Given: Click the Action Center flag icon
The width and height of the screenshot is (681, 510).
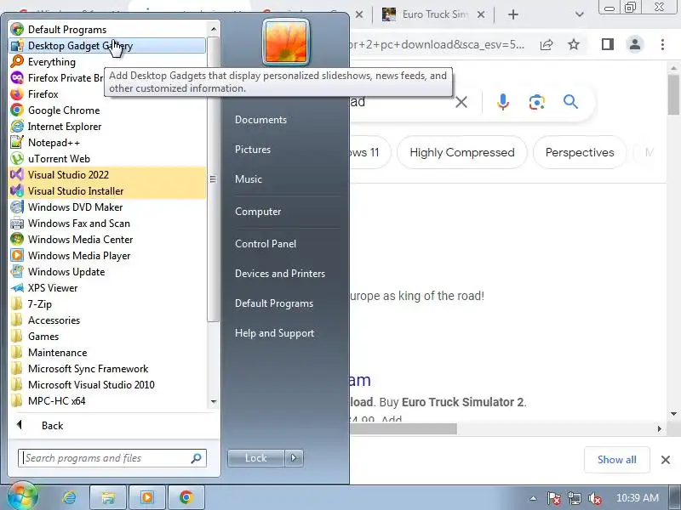Looking at the screenshot, I should [x=553, y=498].
